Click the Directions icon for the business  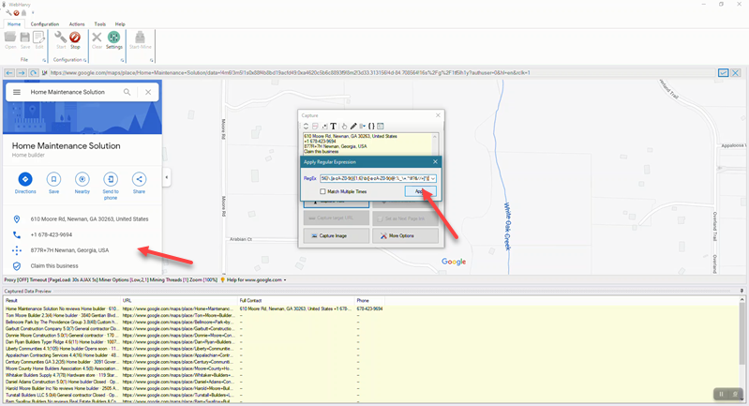[x=25, y=179]
